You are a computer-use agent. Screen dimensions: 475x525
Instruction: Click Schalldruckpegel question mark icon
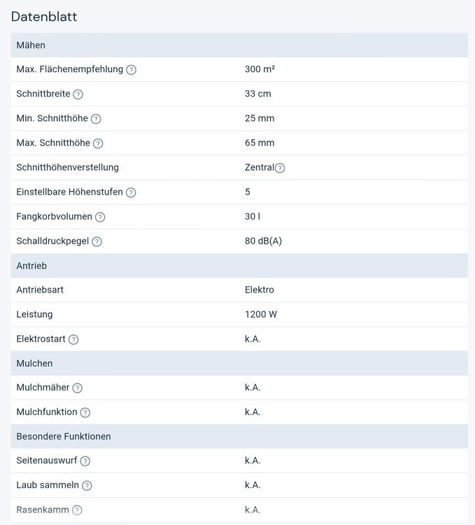point(97,241)
